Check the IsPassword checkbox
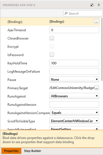 tap(52, 55)
